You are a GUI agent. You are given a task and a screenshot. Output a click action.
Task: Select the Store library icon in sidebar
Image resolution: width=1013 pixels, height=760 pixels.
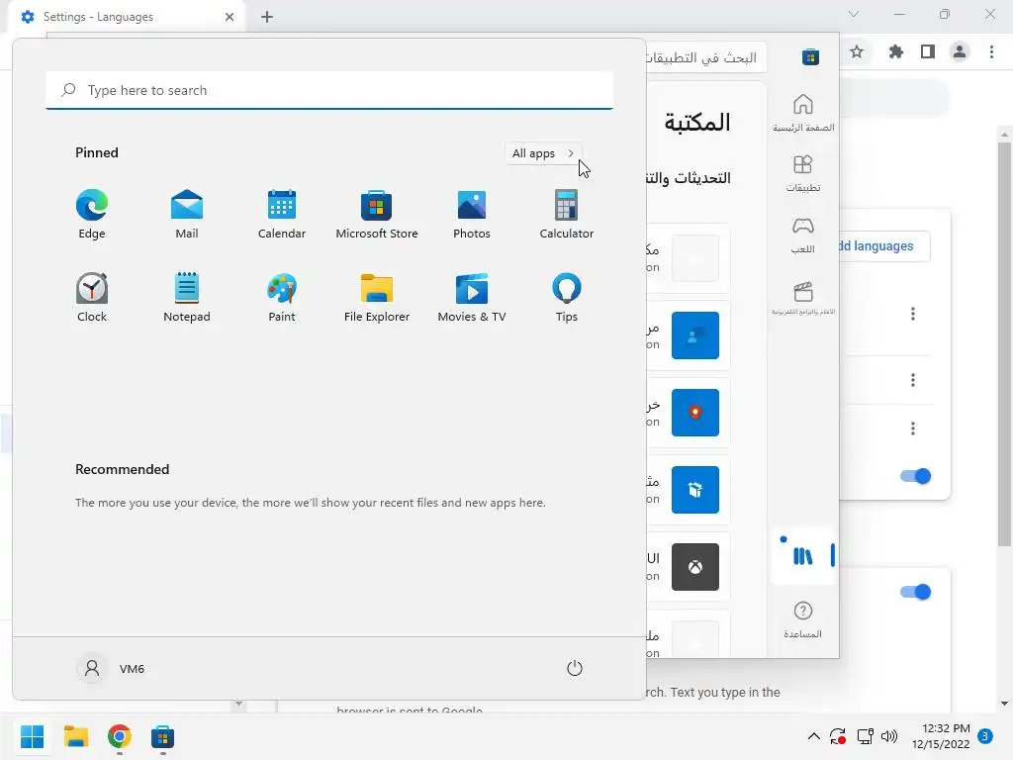pos(803,556)
